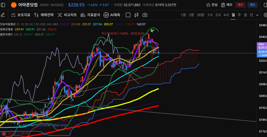Open chart settings gear icon

coord(265,15)
